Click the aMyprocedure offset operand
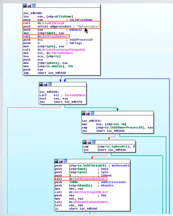This screenshot has width=173, height=216. point(60,27)
